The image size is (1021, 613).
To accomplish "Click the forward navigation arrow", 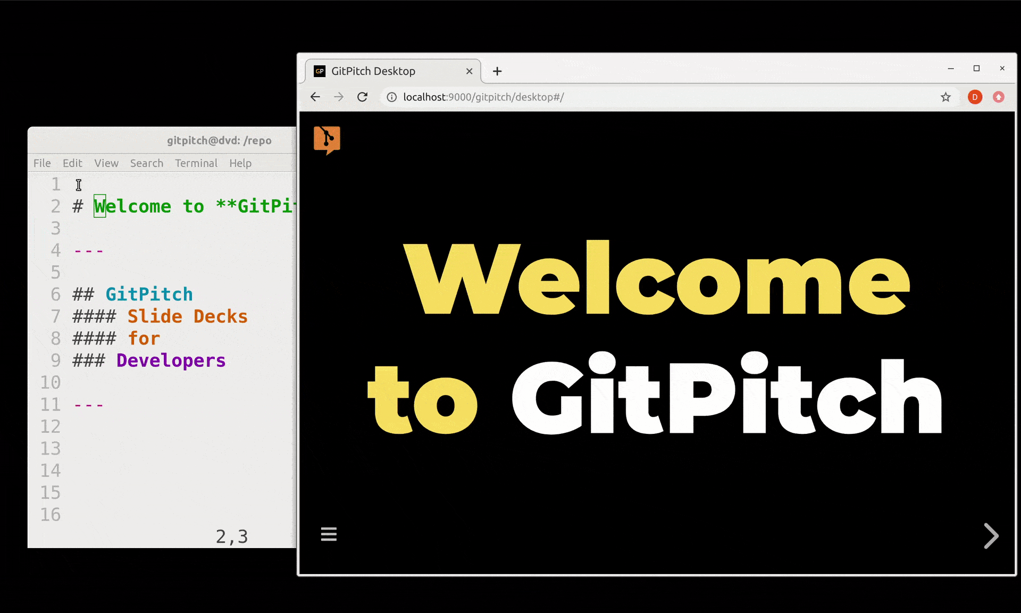I will [339, 97].
